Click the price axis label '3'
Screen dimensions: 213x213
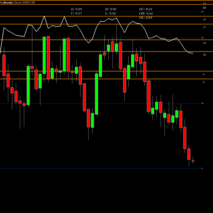pos(204,82)
